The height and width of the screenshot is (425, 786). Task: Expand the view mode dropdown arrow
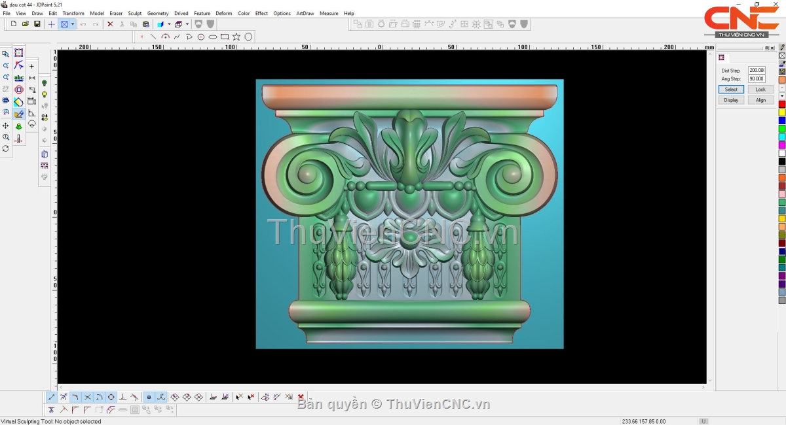[x=73, y=24]
